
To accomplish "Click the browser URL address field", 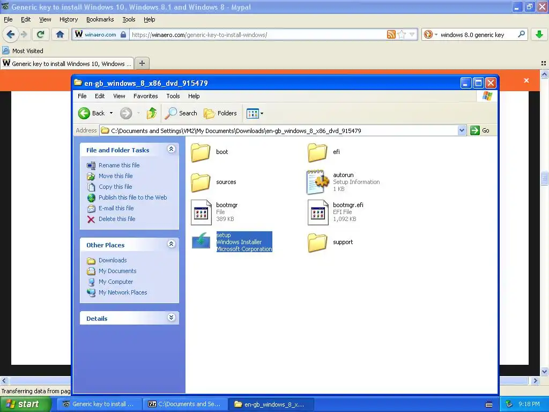I will 259,35.
